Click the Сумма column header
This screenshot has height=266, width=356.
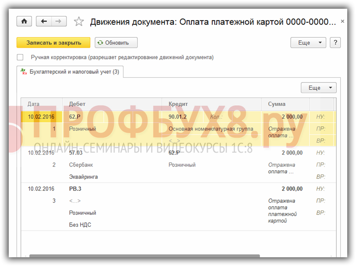coord(277,104)
